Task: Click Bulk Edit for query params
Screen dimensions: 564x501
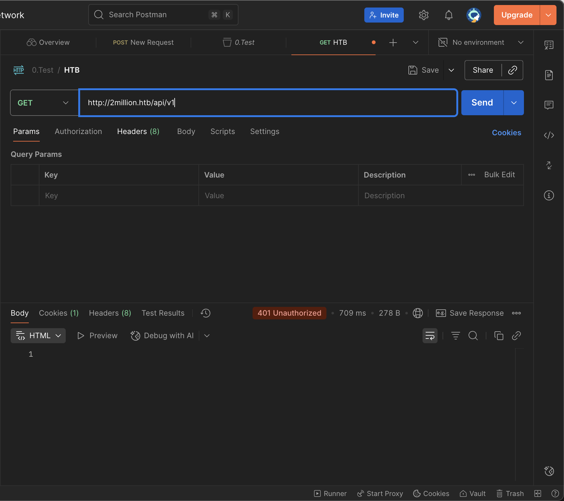Action: coord(500,175)
